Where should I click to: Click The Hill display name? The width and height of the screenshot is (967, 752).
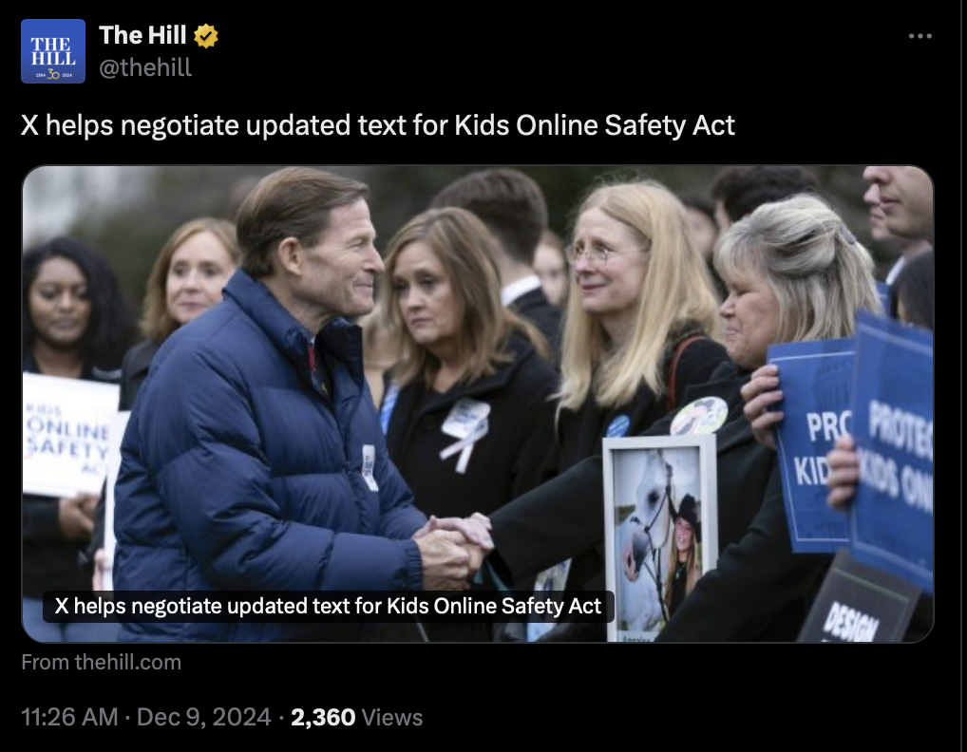(142, 35)
